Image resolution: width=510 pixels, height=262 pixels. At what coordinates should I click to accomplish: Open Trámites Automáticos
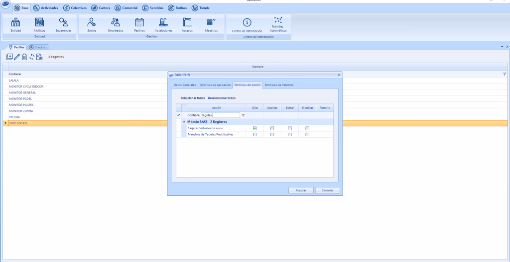point(278,23)
